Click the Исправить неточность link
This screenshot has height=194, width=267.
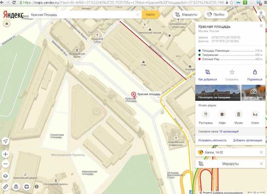point(212,140)
